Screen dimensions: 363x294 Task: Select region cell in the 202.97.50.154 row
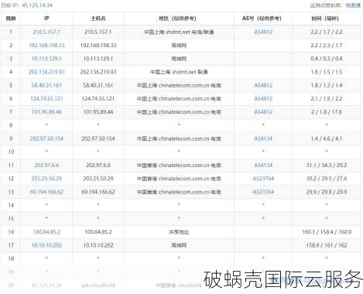[179, 138]
